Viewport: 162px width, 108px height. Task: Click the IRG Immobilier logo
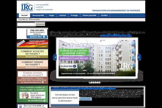click(27, 7)
